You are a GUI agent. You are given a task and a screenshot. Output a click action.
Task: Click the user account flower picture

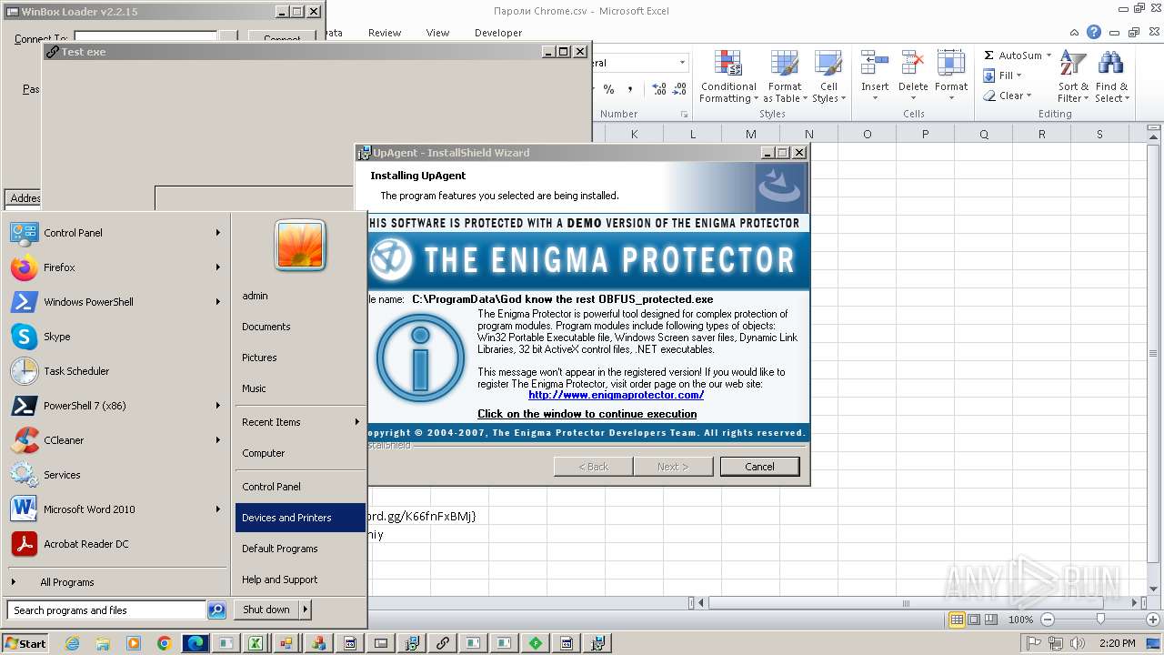coord(300,246)
